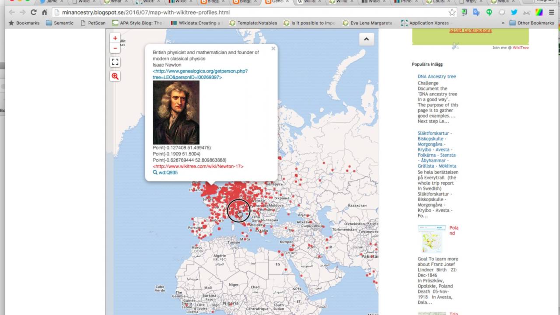This screenshot has width=560, height=315.
Task: Open the Wikidata:Creating bookmark
Action: pos(196,23)
